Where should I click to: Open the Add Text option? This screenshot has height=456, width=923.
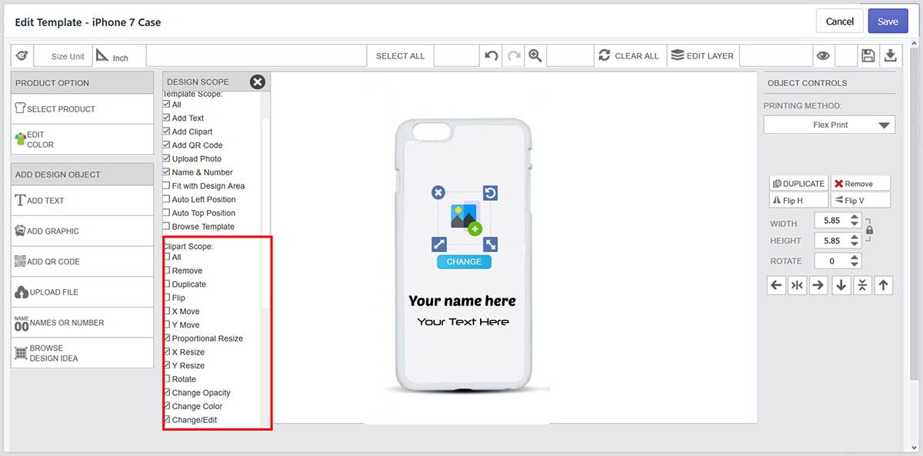pyautogui.click(x=82, y=201)
